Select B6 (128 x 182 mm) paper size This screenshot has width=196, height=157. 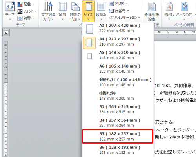[118, 150]
